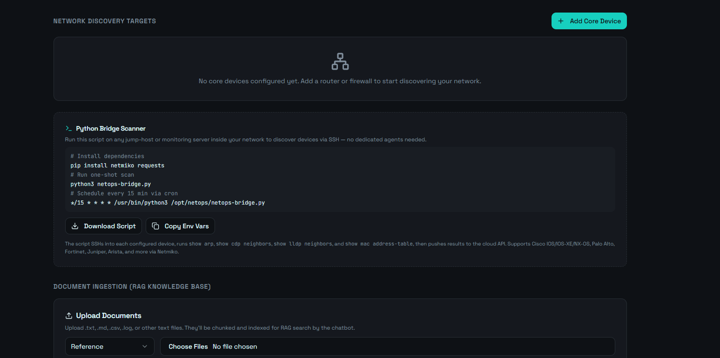This screenshot has width=720, height=358.
Task: Click the network topology icon above the empty message
Action: 340,60
